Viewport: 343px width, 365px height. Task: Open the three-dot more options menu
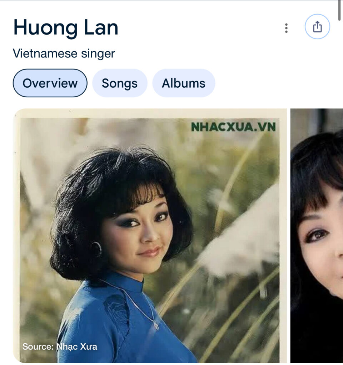click(286, 28)
